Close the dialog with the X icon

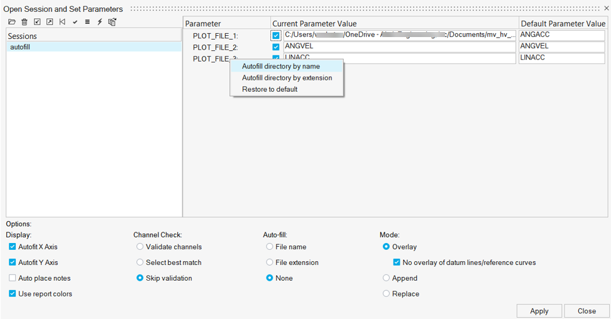pos(606,9)
